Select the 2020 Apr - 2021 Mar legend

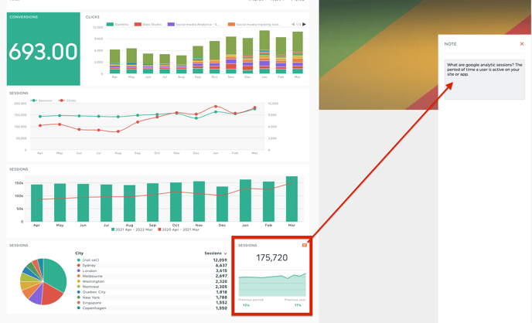click(x=179, y=229)
